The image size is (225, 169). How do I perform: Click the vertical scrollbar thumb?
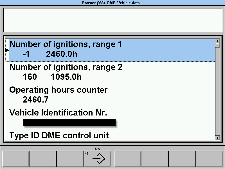click(217, 45)
